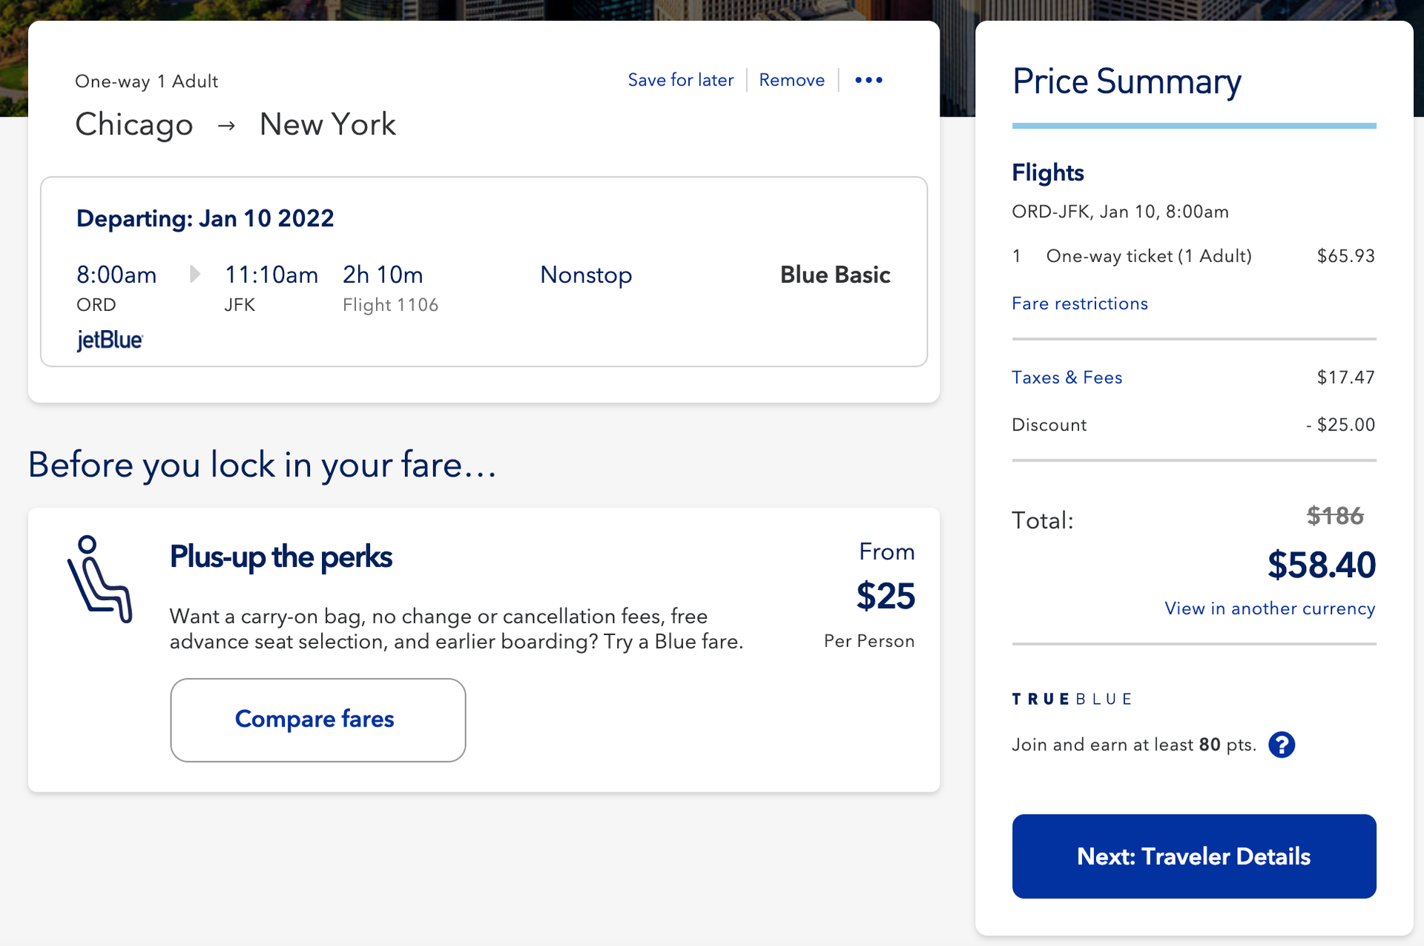Open the ellipsis more-options icon
Image resolution: width=1424 pixels, height=946 pixels.
click(868, 79)
